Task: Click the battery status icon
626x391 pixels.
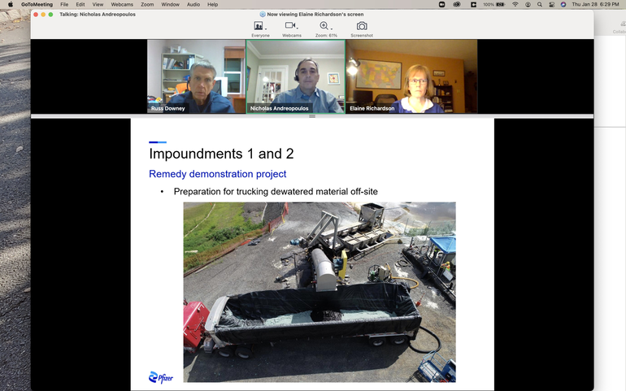Action: 502,4
